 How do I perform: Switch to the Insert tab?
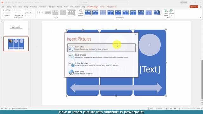(15, 7)
